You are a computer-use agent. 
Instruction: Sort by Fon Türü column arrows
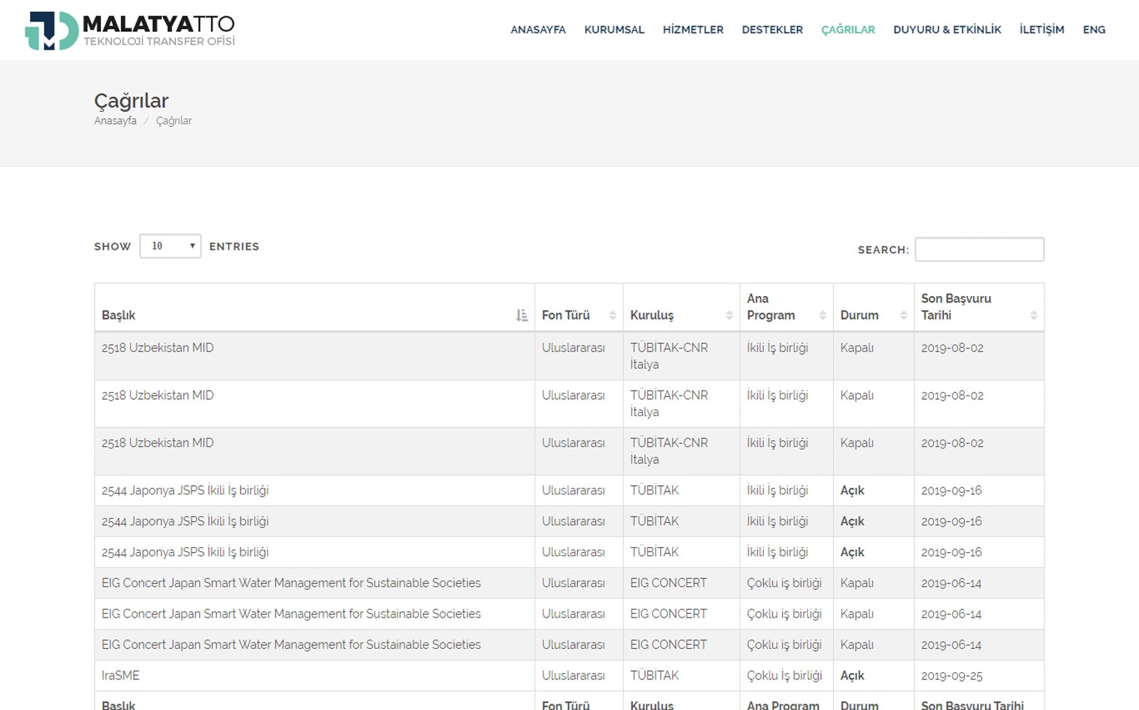(612, 315)
